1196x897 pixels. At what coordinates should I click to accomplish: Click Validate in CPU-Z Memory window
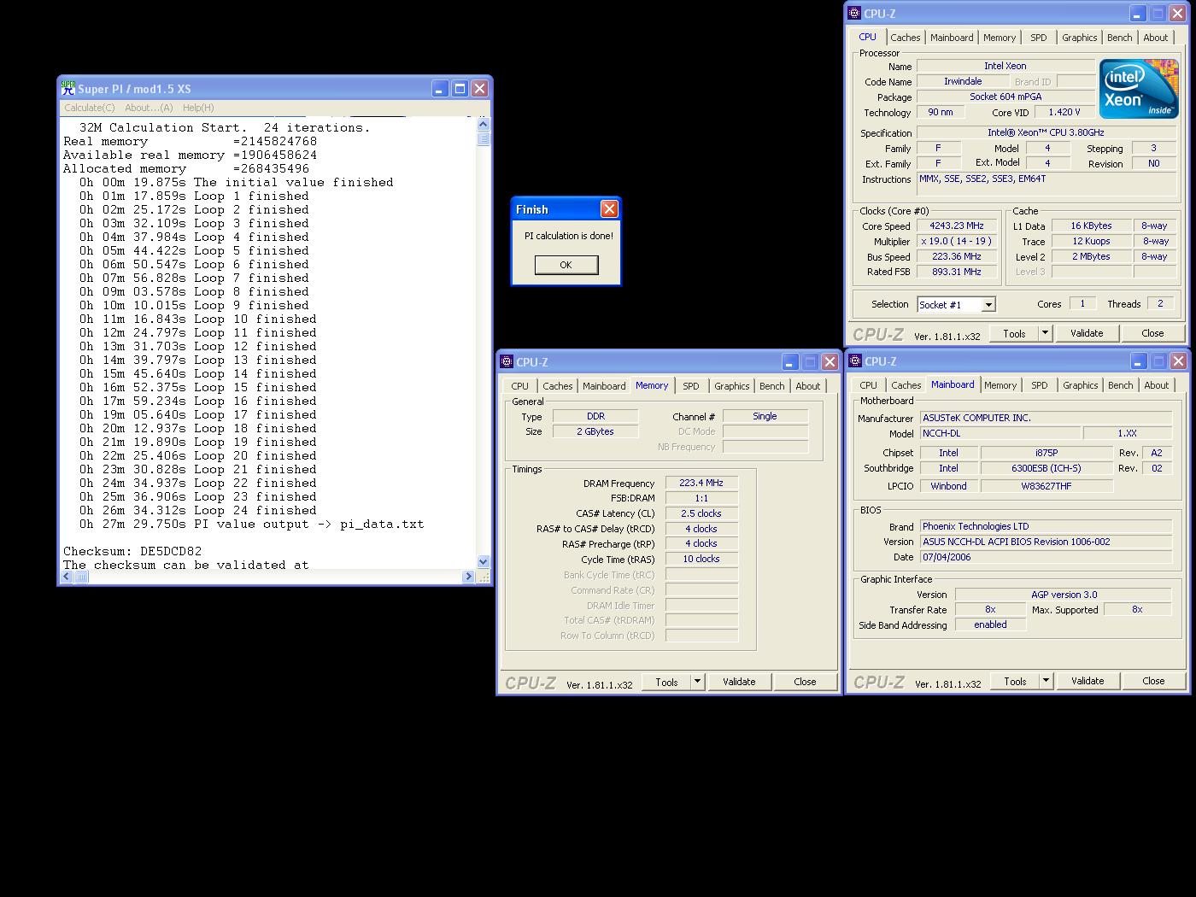(x=739, y=682)
